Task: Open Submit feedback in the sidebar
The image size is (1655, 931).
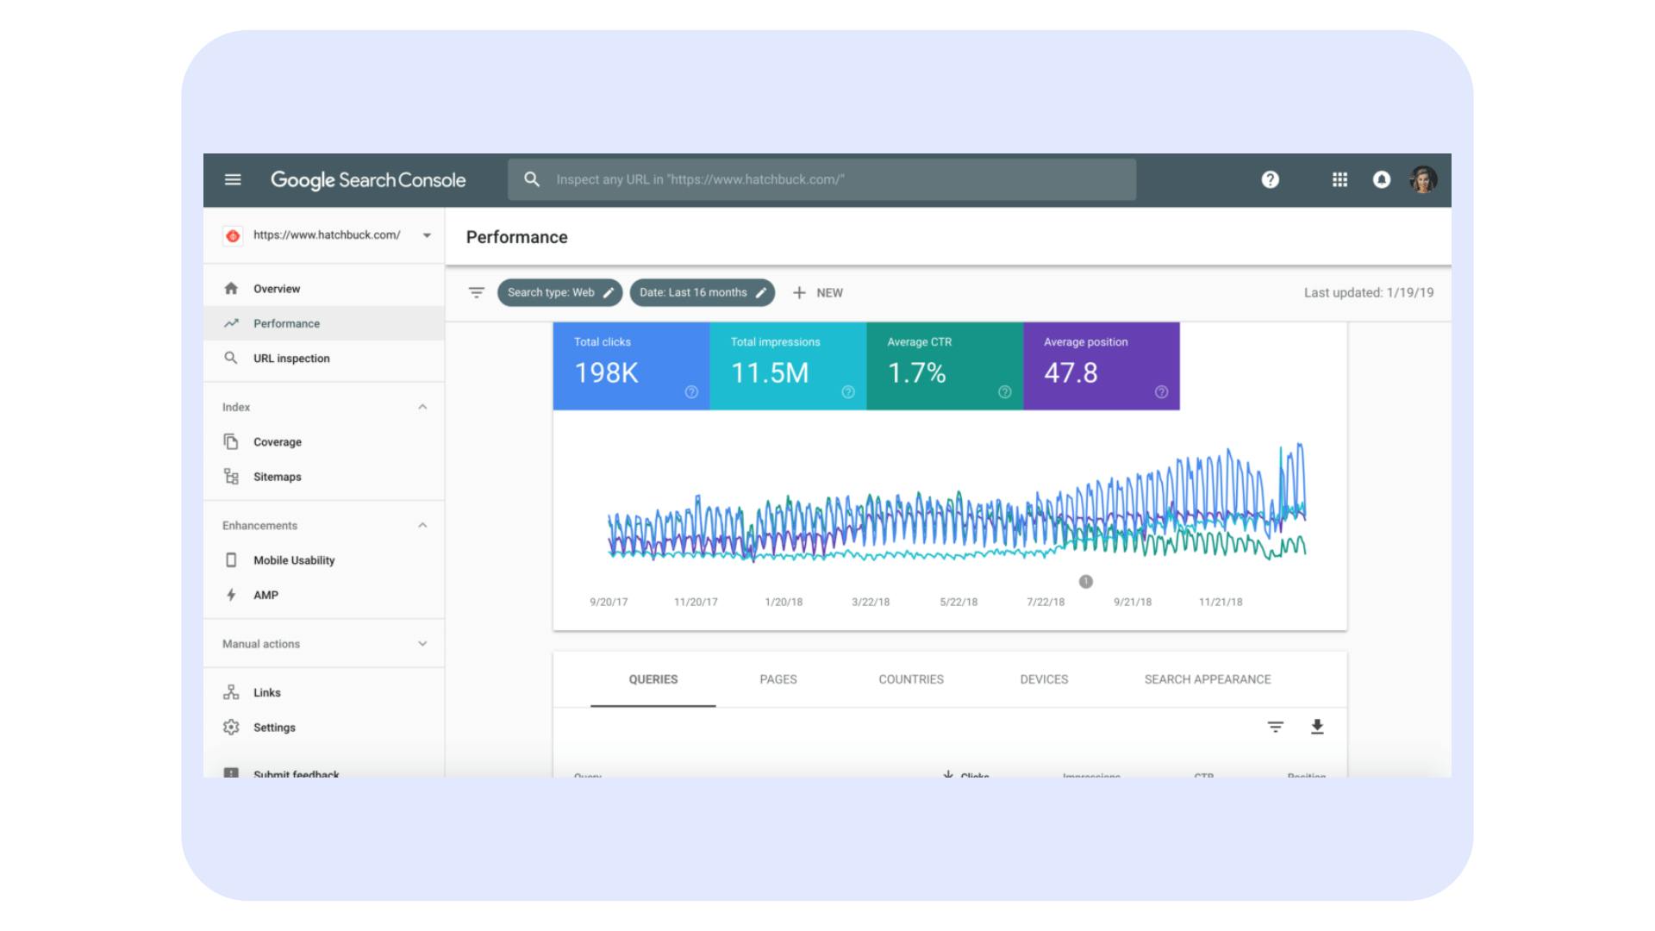Action: (295, 773)
